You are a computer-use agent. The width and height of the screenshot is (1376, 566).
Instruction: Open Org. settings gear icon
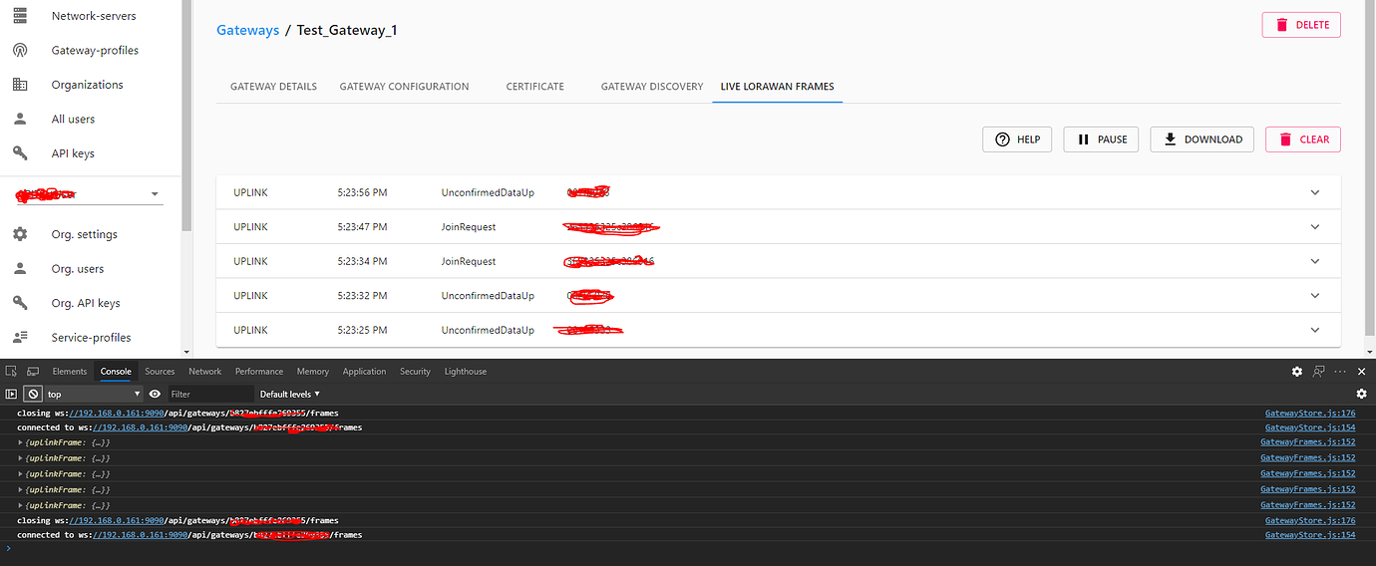(20, 234)
